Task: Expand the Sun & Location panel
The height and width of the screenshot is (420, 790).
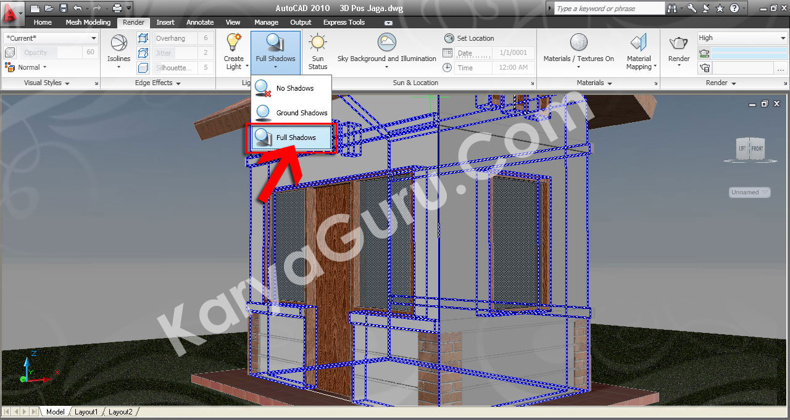Action: tap(532, 83)
